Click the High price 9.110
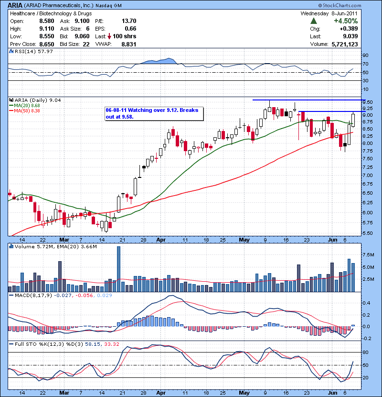This screenshot has height=397, width=382. [x=47, y=29]
